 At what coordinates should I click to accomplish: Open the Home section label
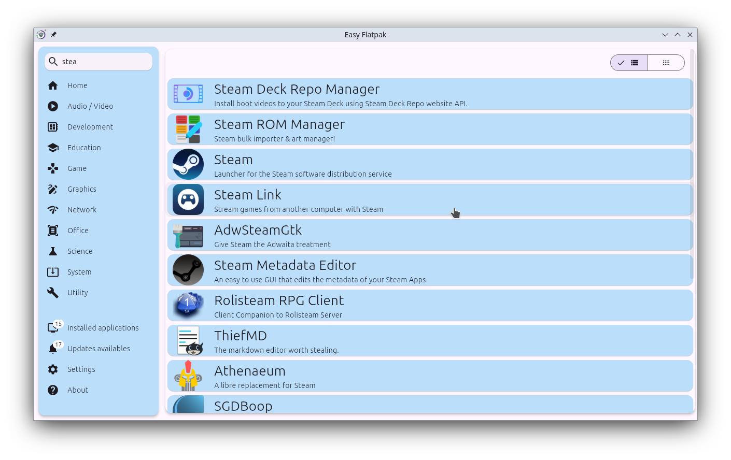point(77,85)
